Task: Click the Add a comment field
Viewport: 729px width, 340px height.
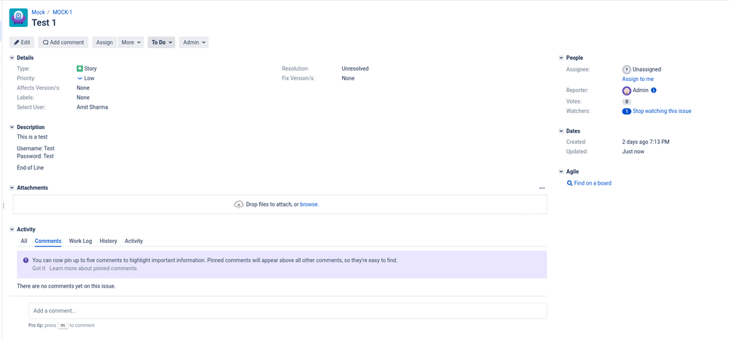Action: coord(288,311)
